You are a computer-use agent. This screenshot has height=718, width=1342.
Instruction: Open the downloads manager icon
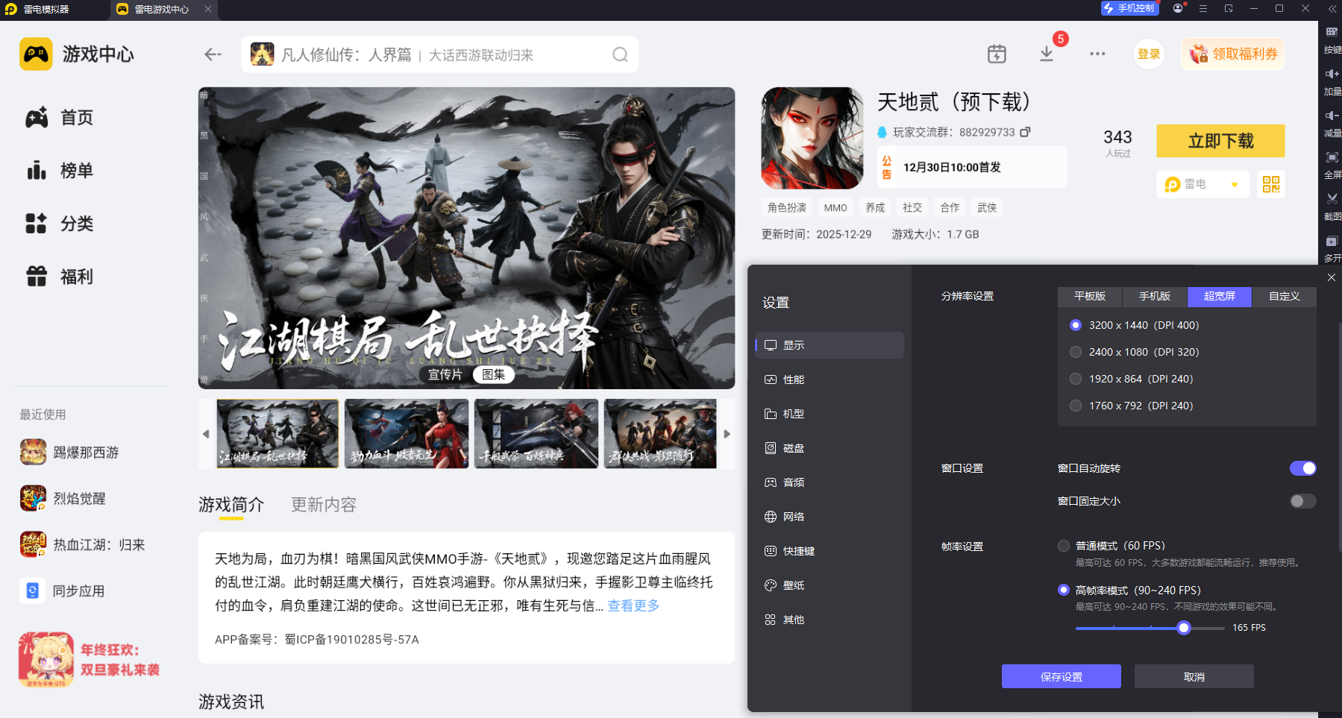pyautogui.click(x=1047, y=54)
